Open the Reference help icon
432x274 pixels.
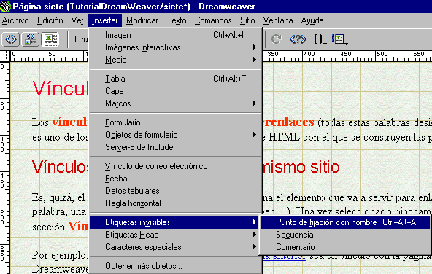(x=298, y=39)
